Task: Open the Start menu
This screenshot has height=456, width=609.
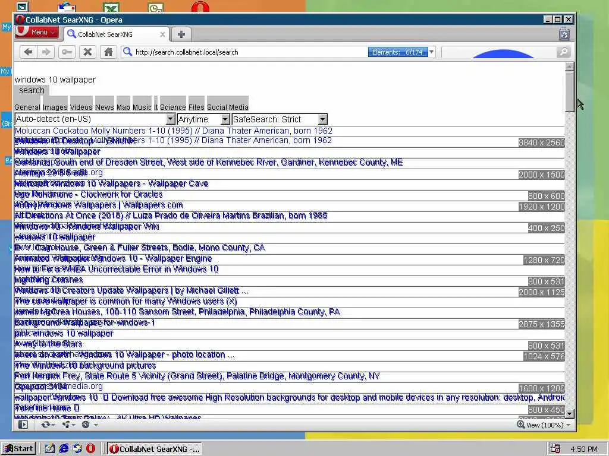Action: (x=18, y=449)
